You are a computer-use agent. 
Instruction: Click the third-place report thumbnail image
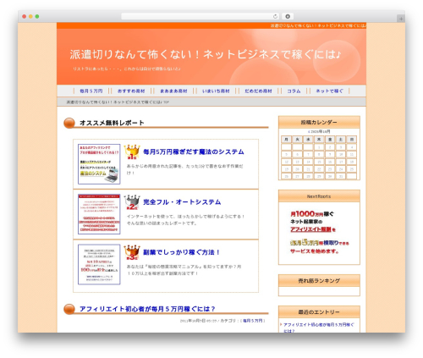coord(99,264)
